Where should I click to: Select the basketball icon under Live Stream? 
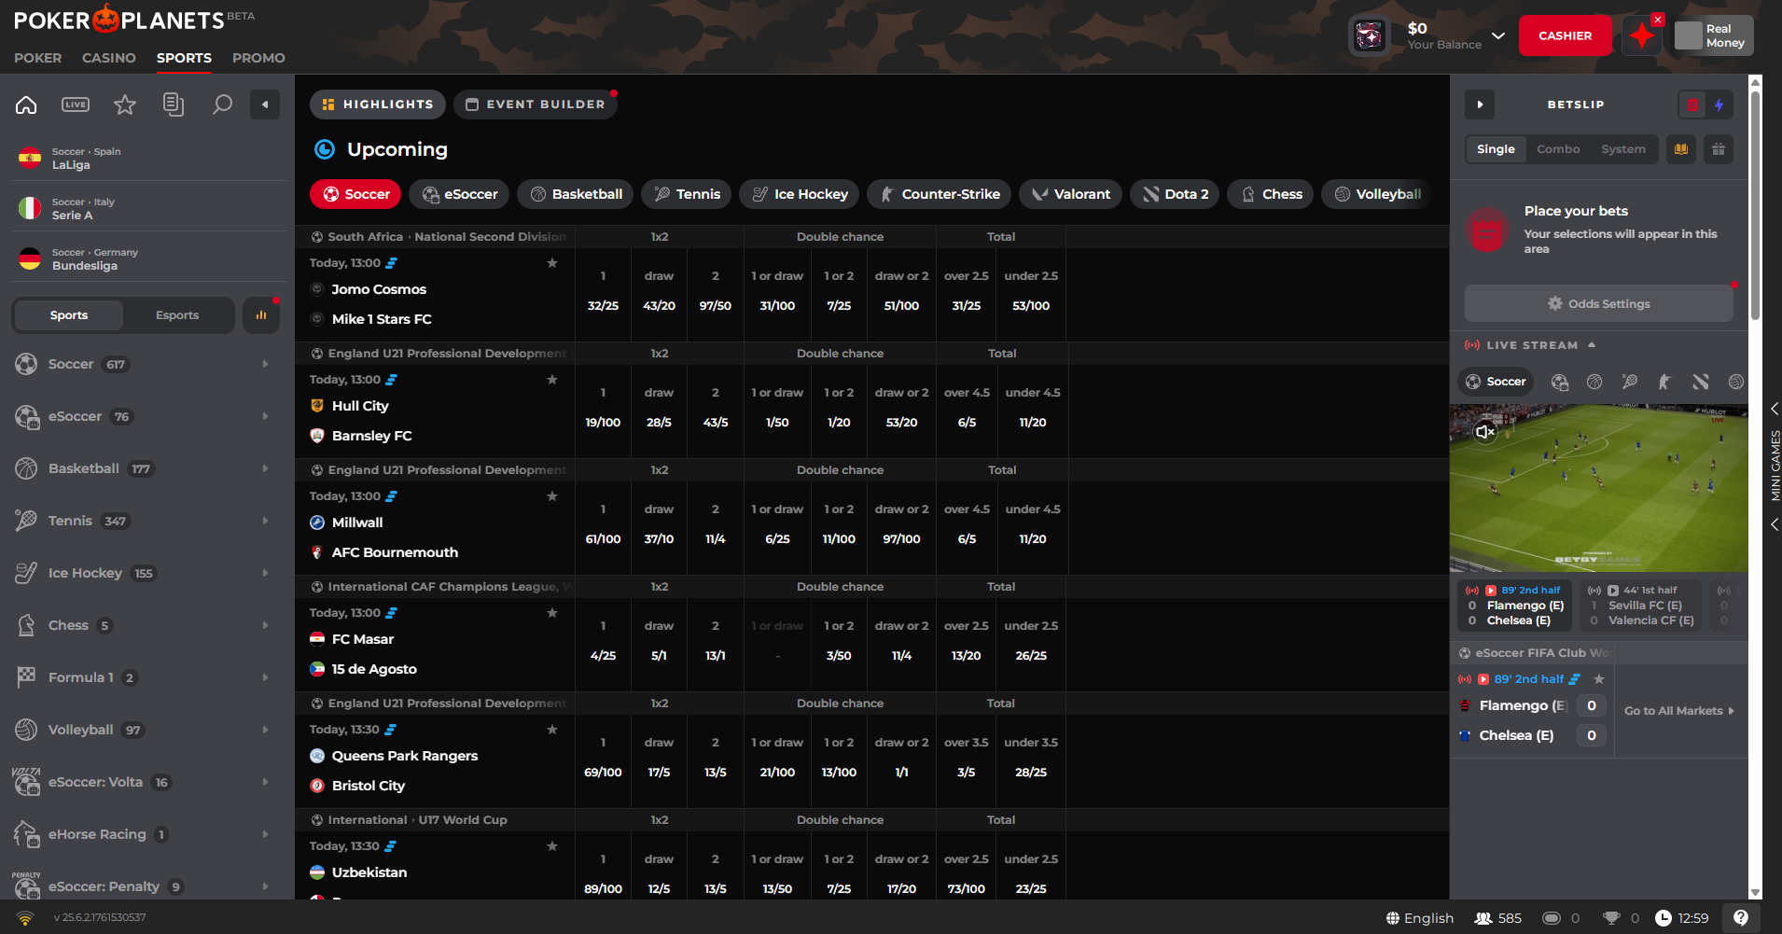point(1594,382)
